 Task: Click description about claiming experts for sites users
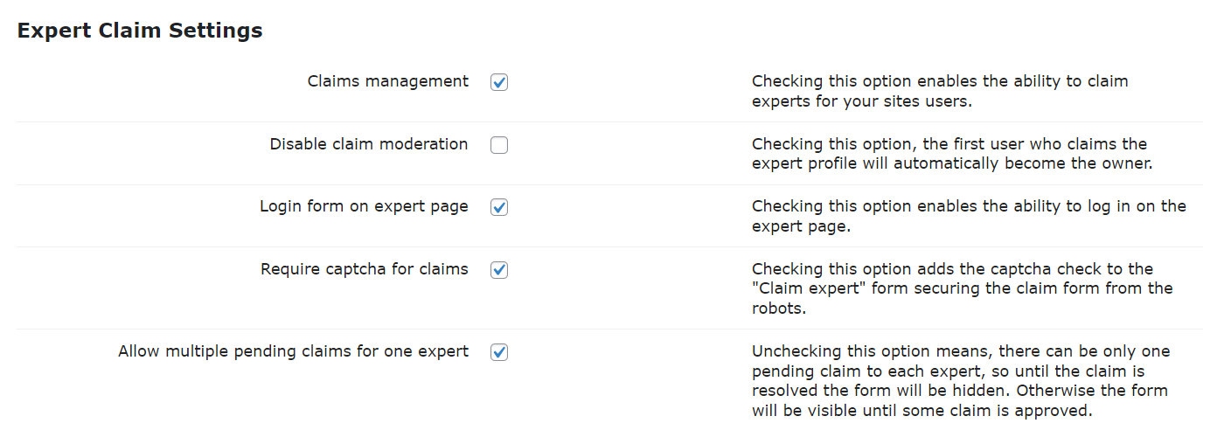[940, 91]
